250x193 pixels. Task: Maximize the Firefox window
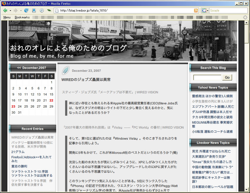(241, 3)
